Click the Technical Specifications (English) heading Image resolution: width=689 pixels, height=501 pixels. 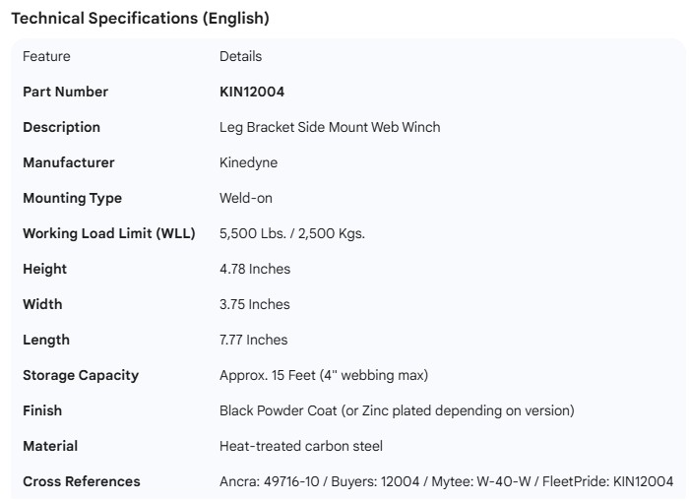140,19
